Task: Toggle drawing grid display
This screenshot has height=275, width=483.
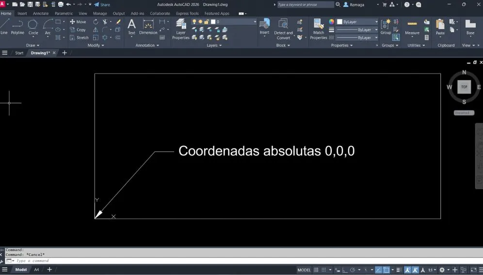Action: click(316, 270)
